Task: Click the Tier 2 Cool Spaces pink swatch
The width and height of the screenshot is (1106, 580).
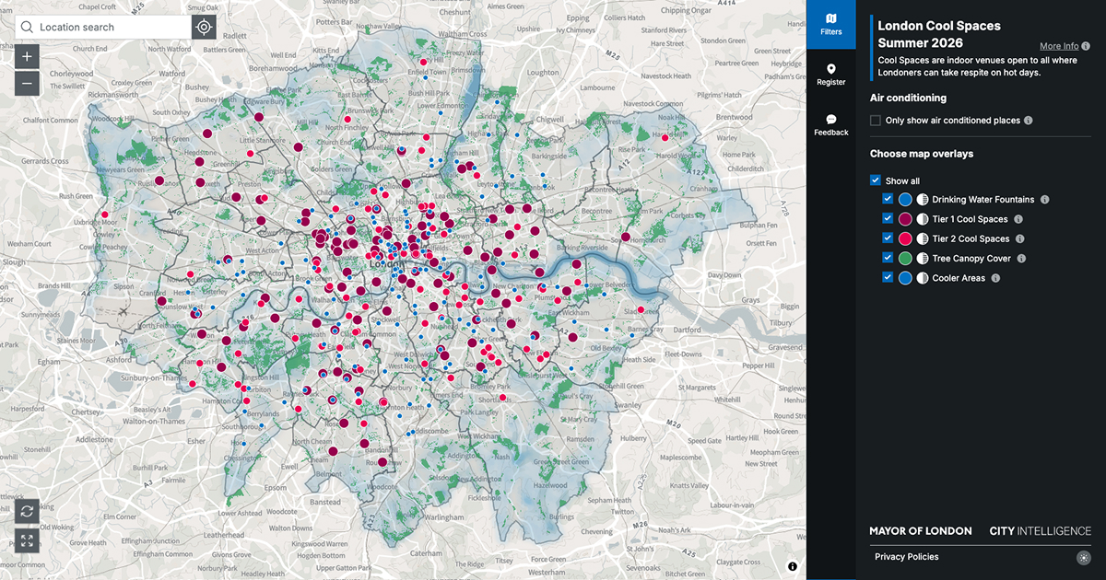Action: tap(905, 239)
